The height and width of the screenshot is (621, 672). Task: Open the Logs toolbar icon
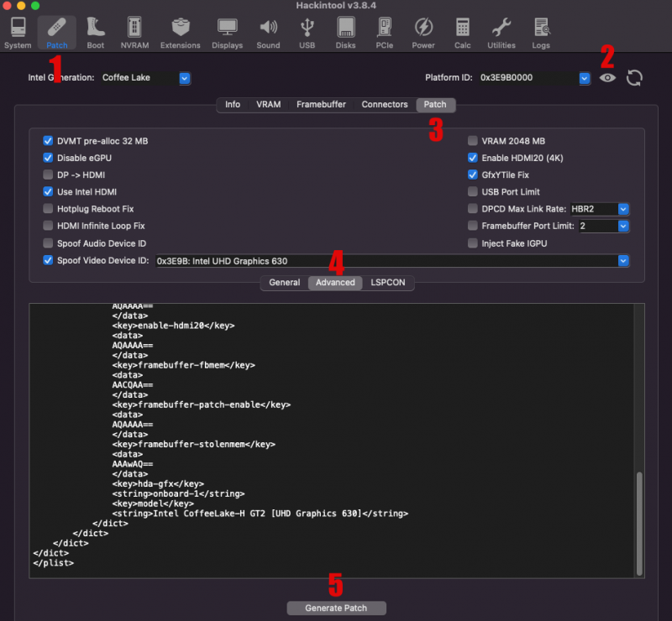click(541, 33)
